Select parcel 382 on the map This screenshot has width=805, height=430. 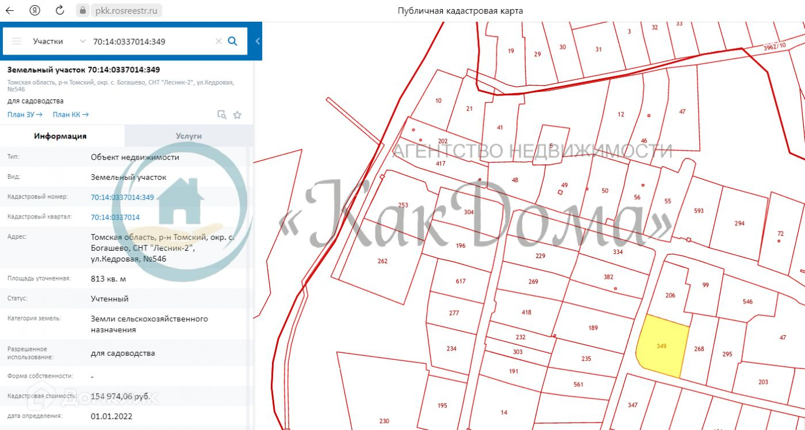click(608, 277)
